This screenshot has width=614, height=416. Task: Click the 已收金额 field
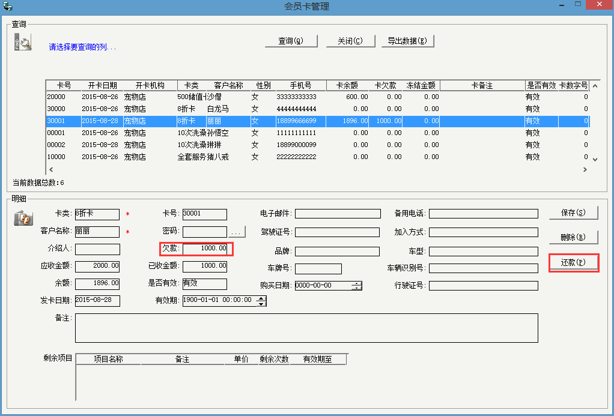(205, 266)
